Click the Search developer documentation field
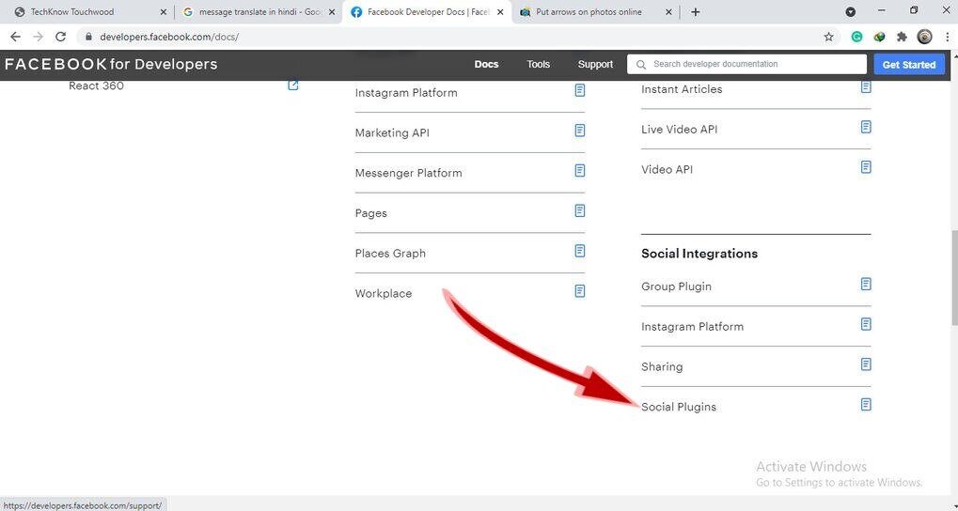Screen dimensions: 958x511 pos(746,64)
